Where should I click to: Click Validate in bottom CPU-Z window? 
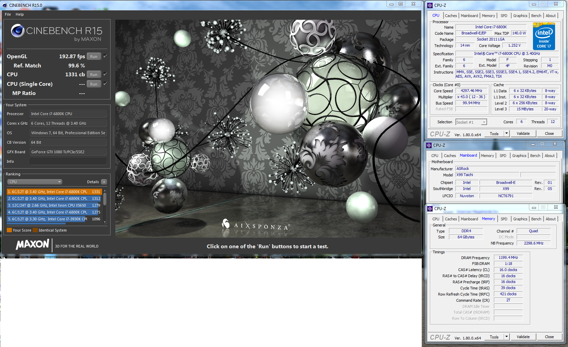pos(523,337)
